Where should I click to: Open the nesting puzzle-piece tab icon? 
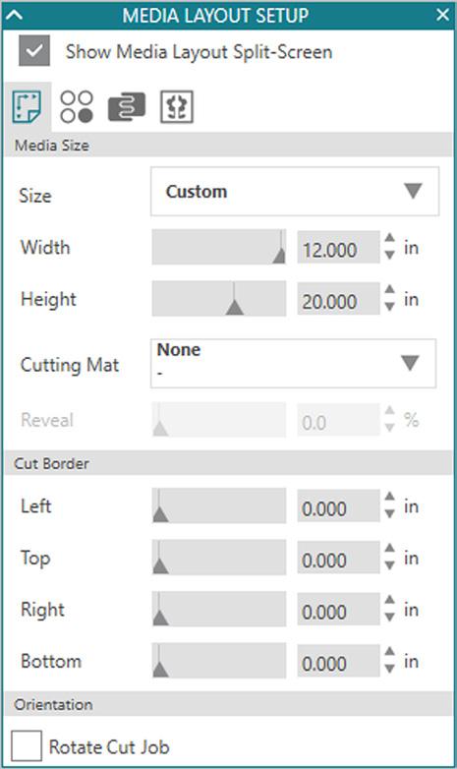[x=177, y=106]
